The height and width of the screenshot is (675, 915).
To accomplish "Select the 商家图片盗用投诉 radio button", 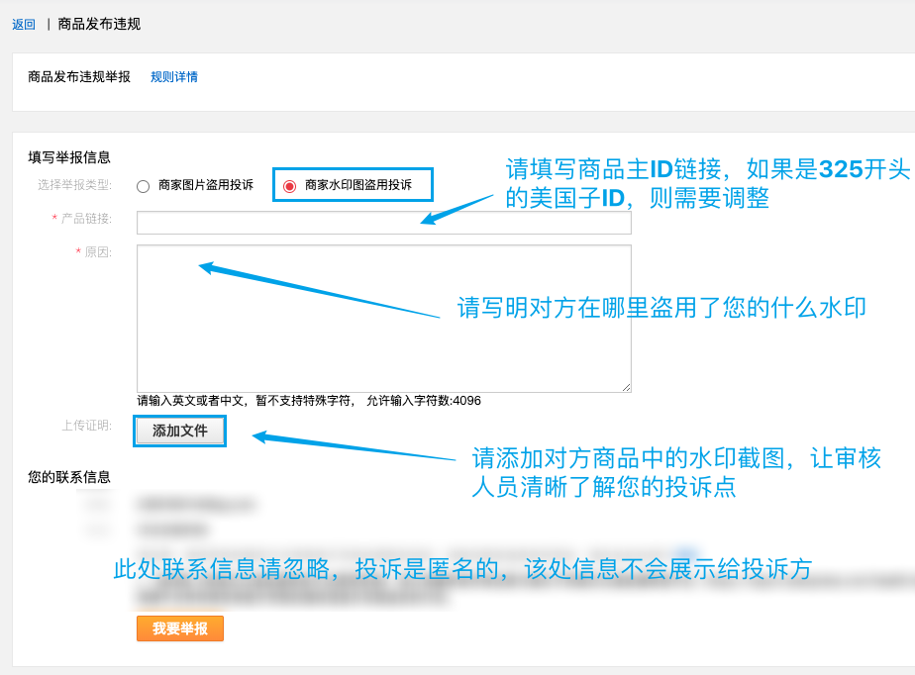I will pos(144,186).
